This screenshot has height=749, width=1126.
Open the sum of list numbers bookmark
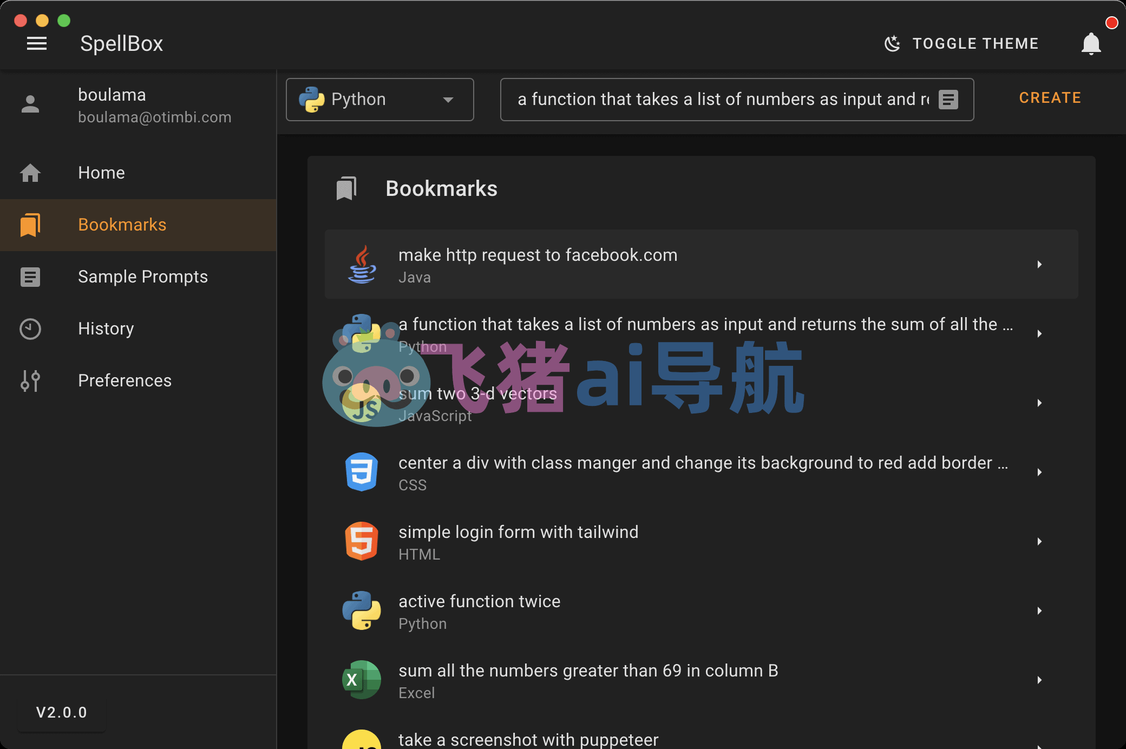[702, 333]
